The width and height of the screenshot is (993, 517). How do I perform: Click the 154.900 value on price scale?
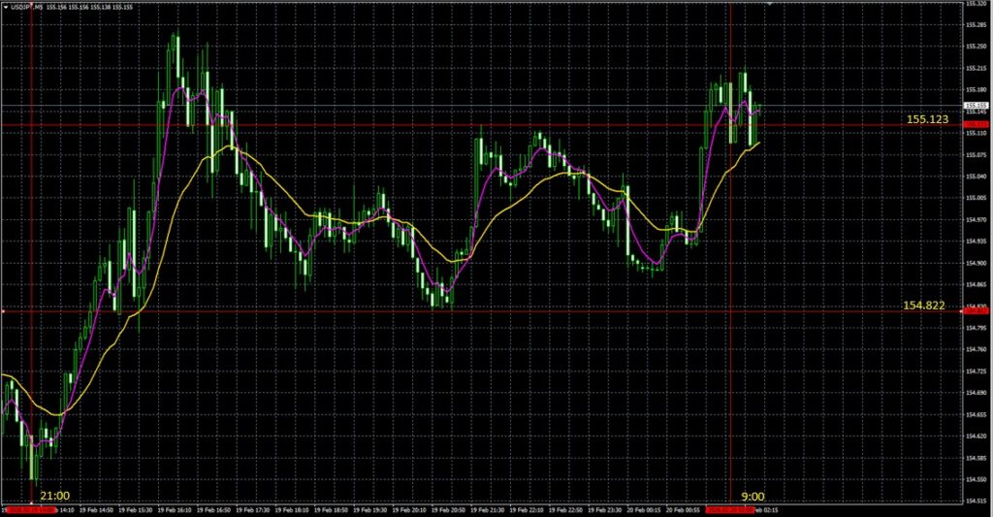(976, 263)
